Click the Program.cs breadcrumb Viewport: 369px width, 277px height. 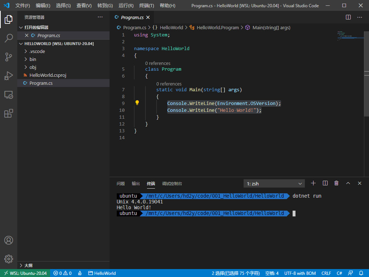132,27
